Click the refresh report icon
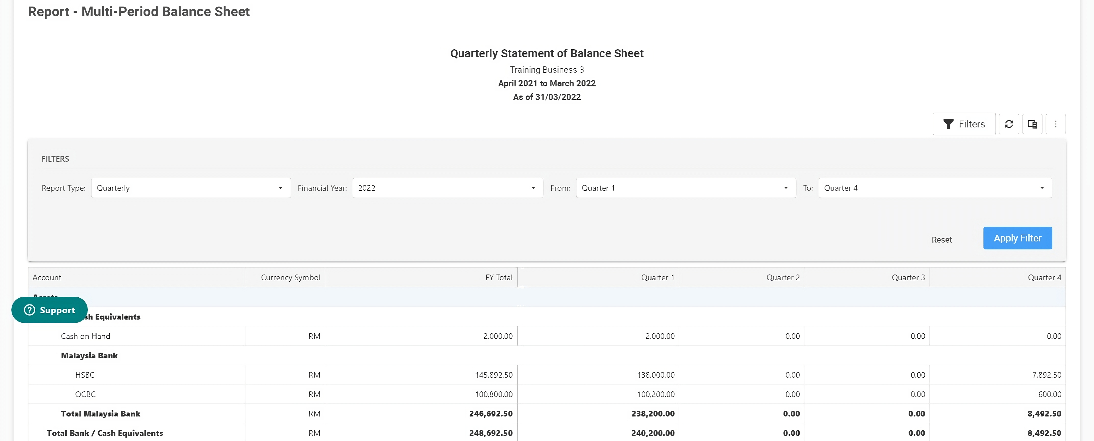Screen dimensions: 1094x441 [x=1009, y=124]
